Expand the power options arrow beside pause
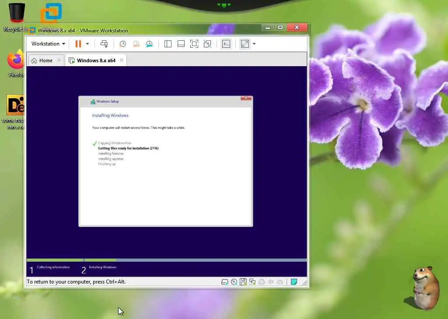Image resolution: width=448 pixels, height=319 pixels. [87, 44]
